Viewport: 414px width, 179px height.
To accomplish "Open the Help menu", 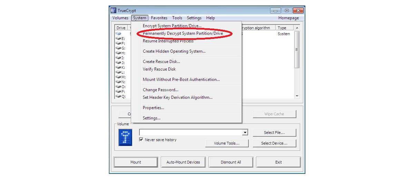I will (x=210, y=18).
